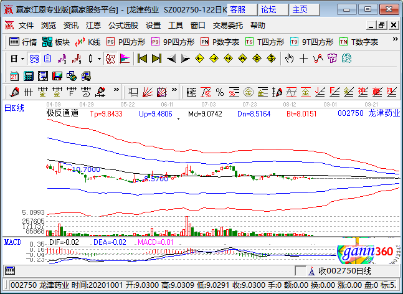
Task: Open the T数字表 tool
Action: tap(359, 42)
